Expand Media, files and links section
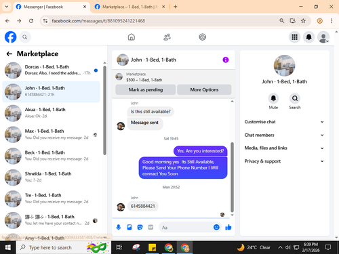339x254 pixels. point(284,148)
